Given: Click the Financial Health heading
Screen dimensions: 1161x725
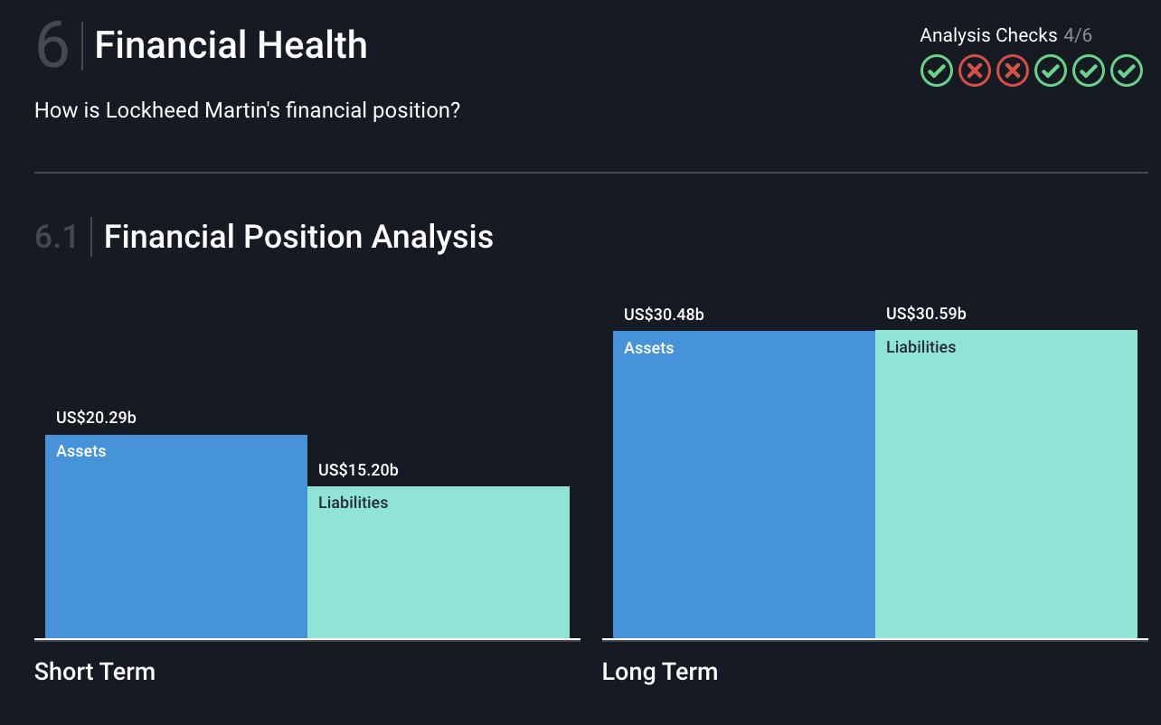Looking at the screenshot, I should (231, 45).
